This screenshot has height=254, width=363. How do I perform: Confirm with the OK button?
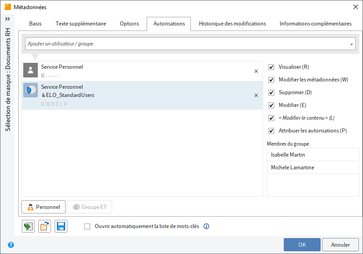pos(302,245)
